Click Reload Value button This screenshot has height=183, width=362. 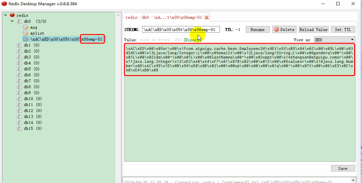point(314,30)
